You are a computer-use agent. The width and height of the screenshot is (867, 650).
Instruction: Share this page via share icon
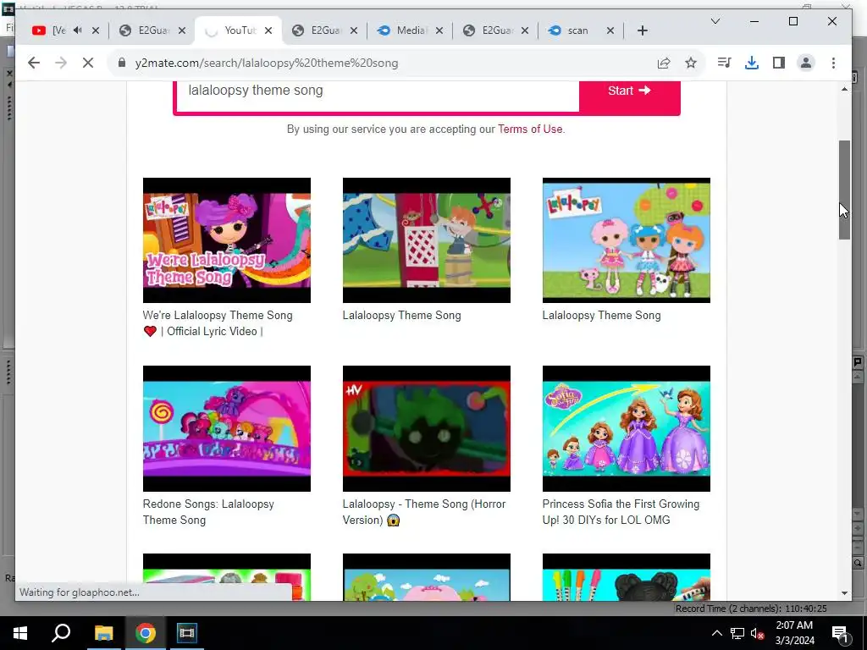tap(664, 63)
